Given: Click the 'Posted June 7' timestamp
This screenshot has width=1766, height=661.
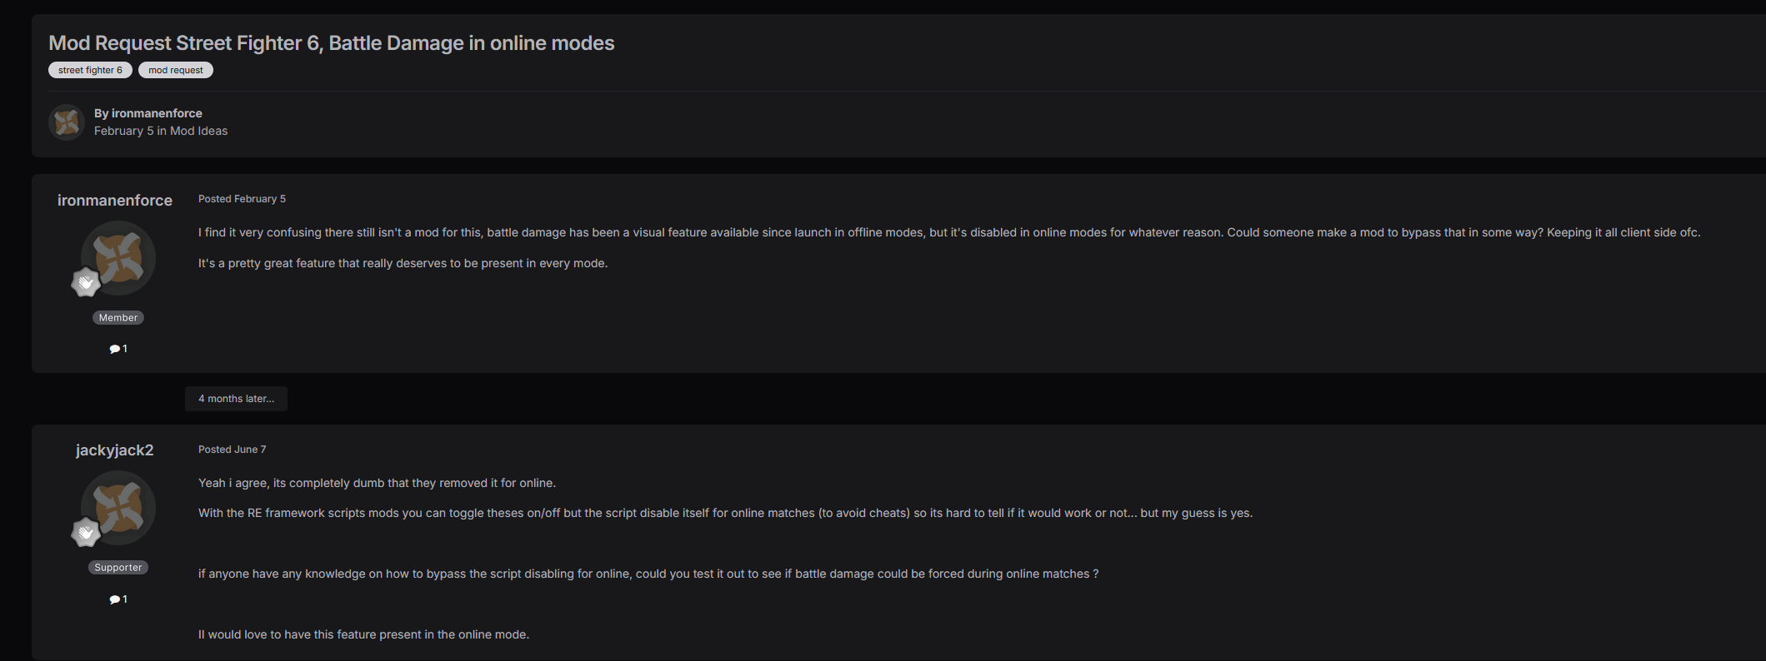Looking at the screenshot, I should (232, 450).
